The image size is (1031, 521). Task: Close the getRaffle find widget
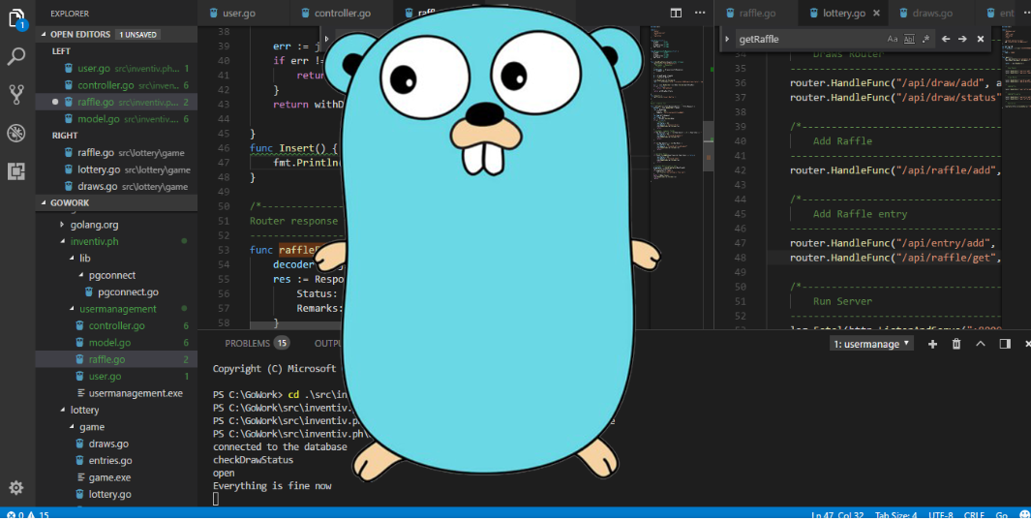(x=981, y=39)
